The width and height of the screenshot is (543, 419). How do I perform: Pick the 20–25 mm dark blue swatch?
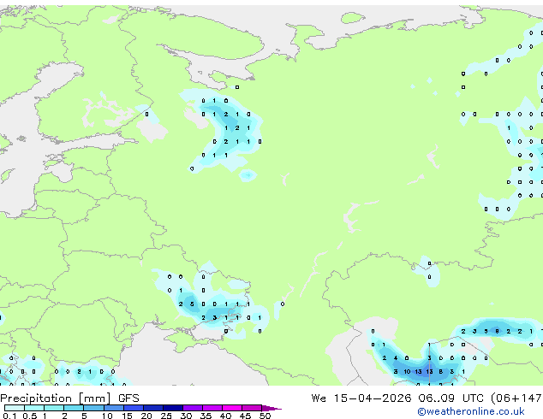click(153, 408)
